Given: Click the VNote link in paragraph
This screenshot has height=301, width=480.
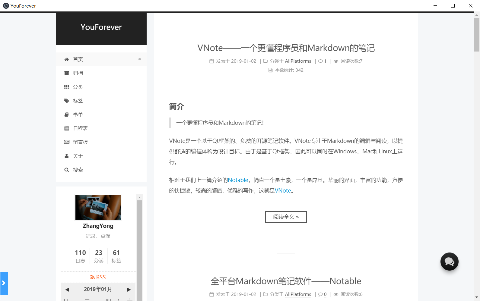Looking at the screenshot, I should (x=283, y=191).
